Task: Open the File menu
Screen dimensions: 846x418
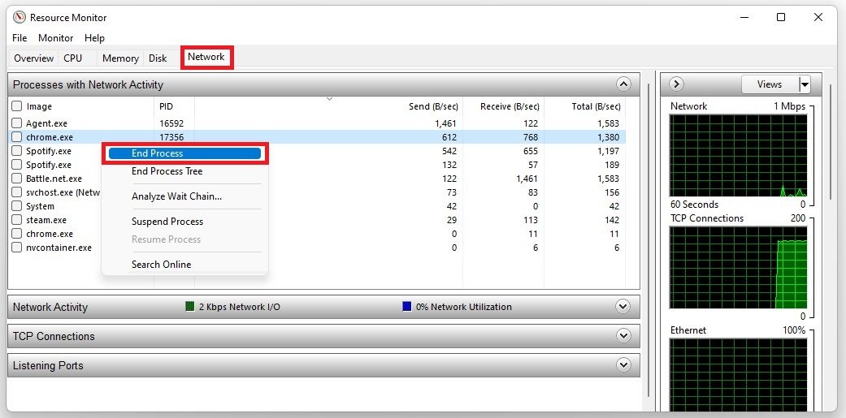Action: click(x=20, y=37)
